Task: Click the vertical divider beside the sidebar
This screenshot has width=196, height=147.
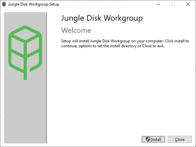Action: pyautogui.click(x=46, y=78)
